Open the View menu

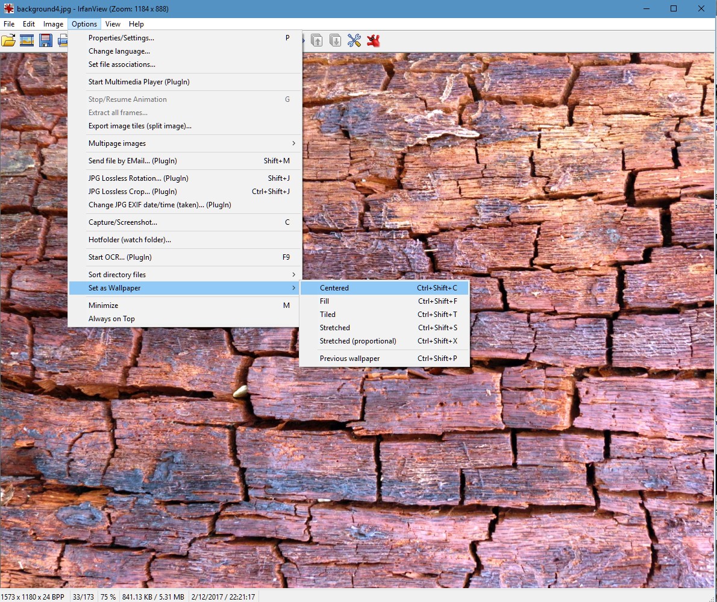tap(113, 24)
